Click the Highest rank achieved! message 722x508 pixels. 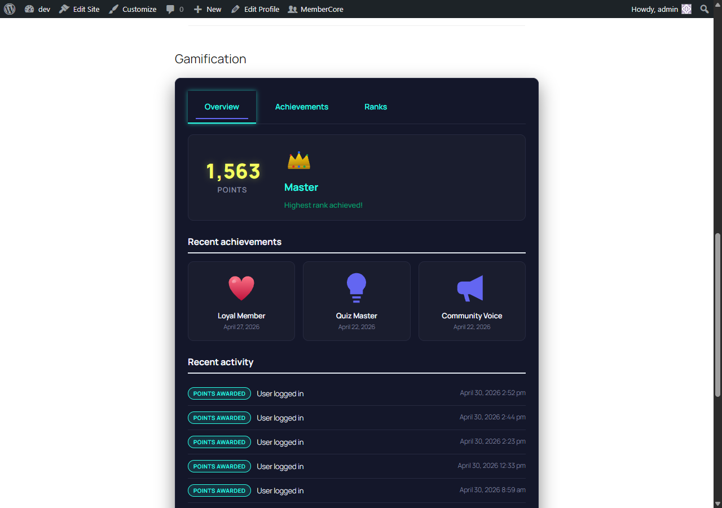tap(323, 205)
